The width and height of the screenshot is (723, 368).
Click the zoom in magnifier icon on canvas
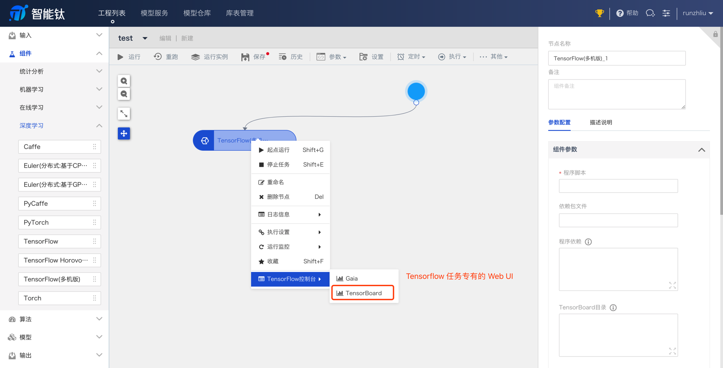pos(124,81)
